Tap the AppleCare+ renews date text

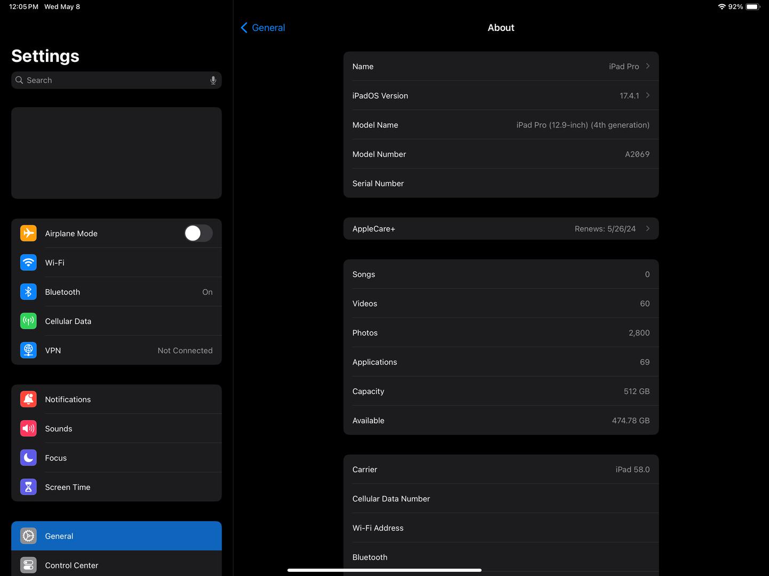point(605,229)
